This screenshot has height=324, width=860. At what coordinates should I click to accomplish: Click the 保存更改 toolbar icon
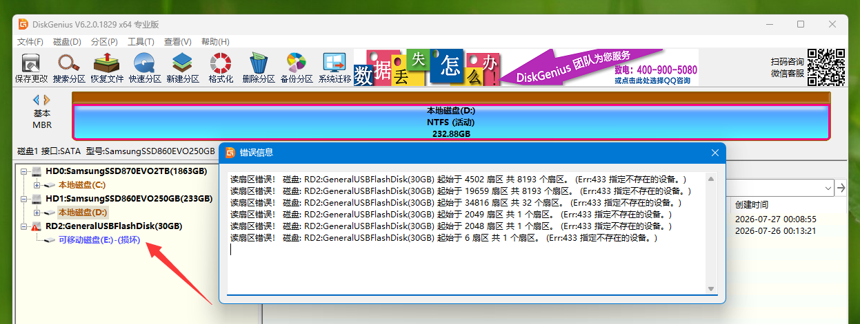click(32, 68)
